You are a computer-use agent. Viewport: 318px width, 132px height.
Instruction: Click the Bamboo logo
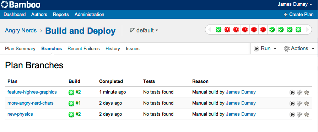click(21, 5)
